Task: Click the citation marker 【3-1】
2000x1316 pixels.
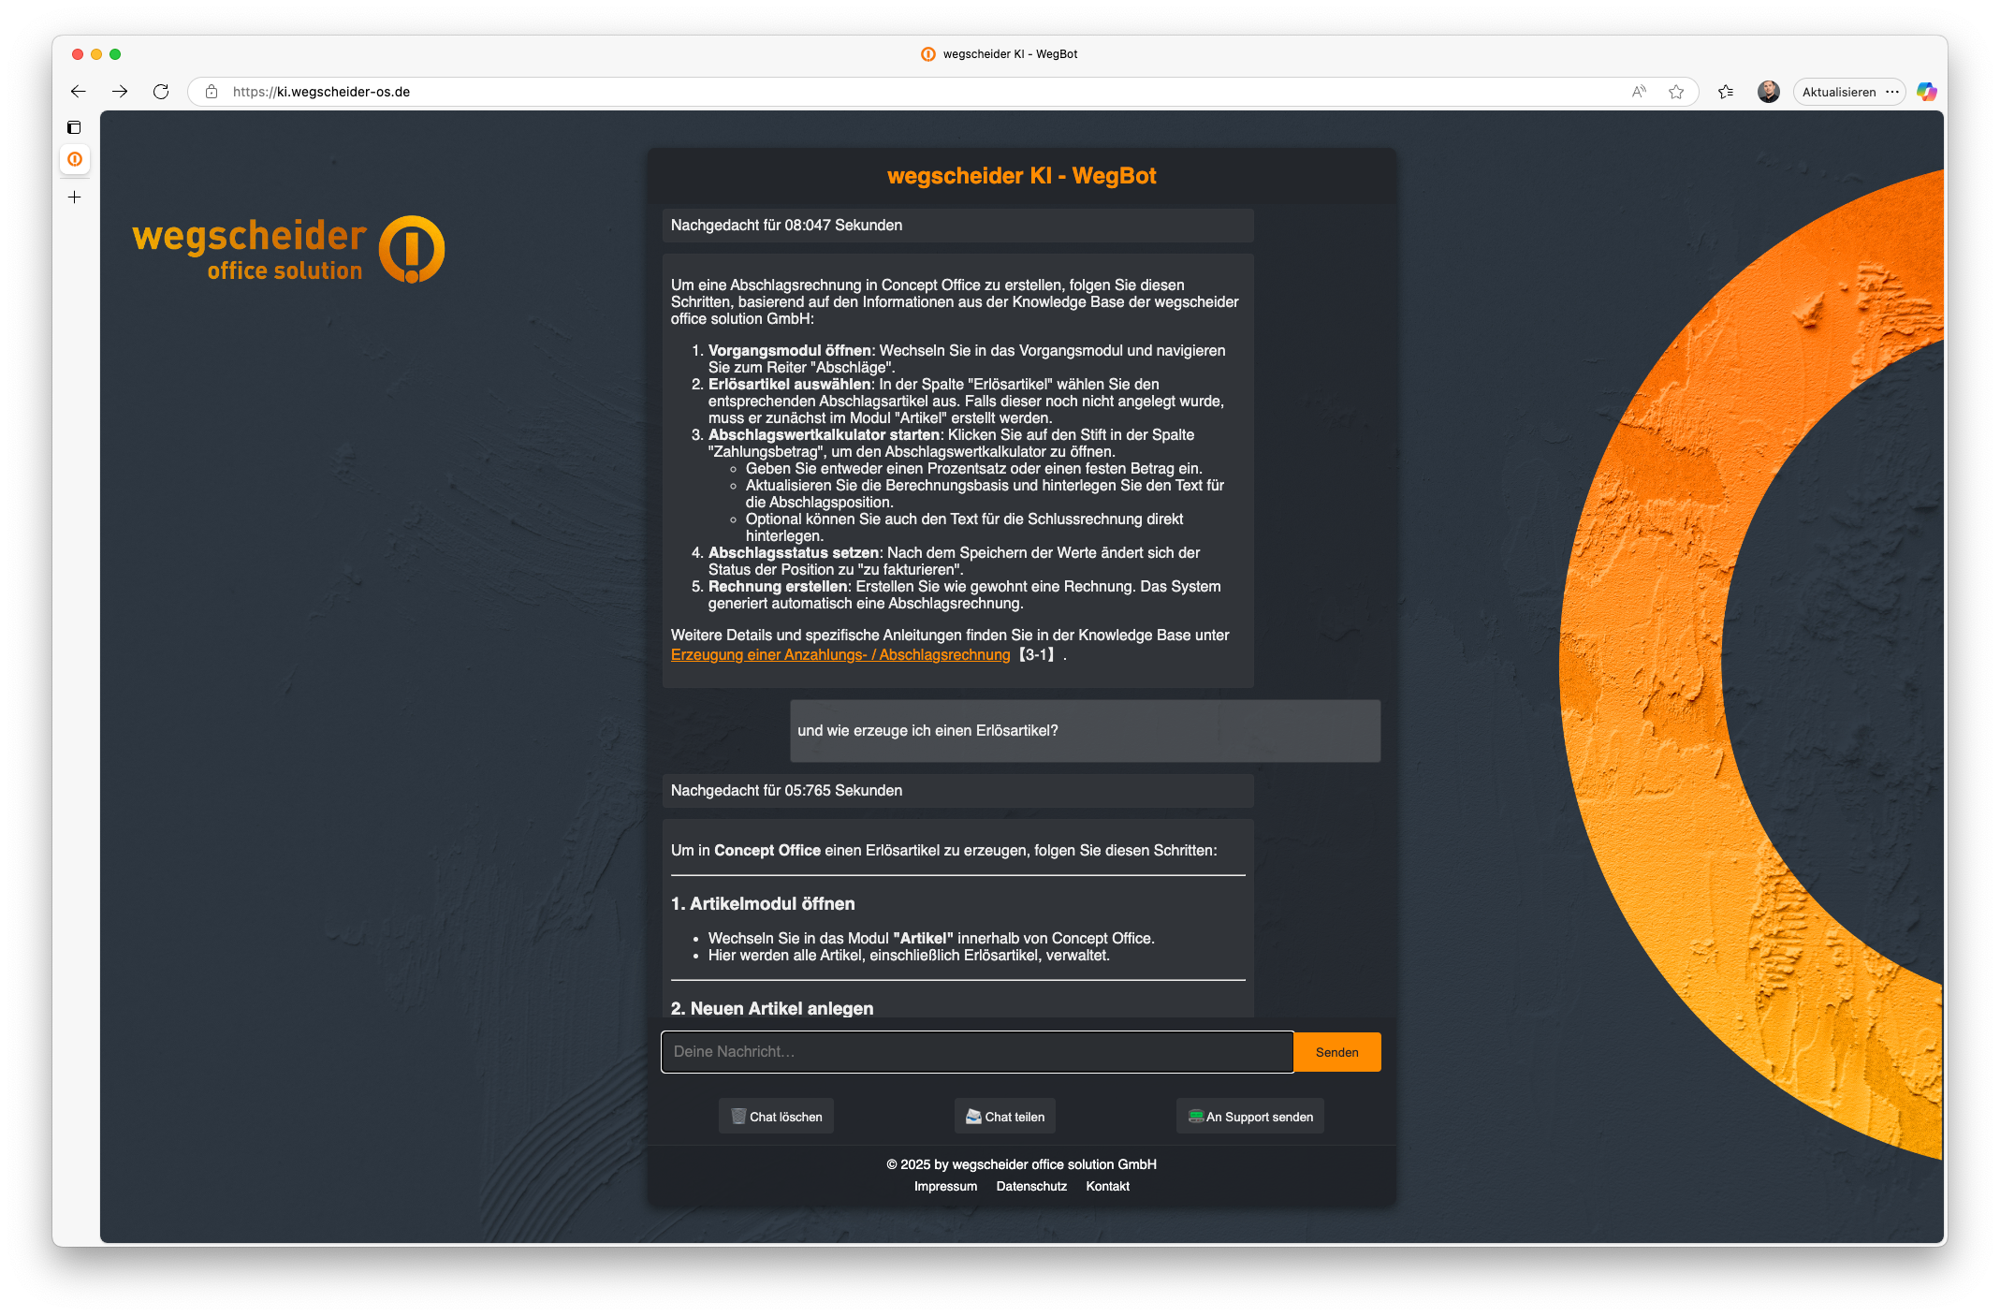Action: pyautogui.click(x=1037, y=655)
